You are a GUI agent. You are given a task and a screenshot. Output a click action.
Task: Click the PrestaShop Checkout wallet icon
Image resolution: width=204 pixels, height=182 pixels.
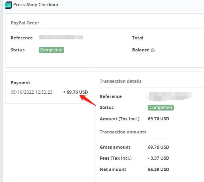click(8, 5)
